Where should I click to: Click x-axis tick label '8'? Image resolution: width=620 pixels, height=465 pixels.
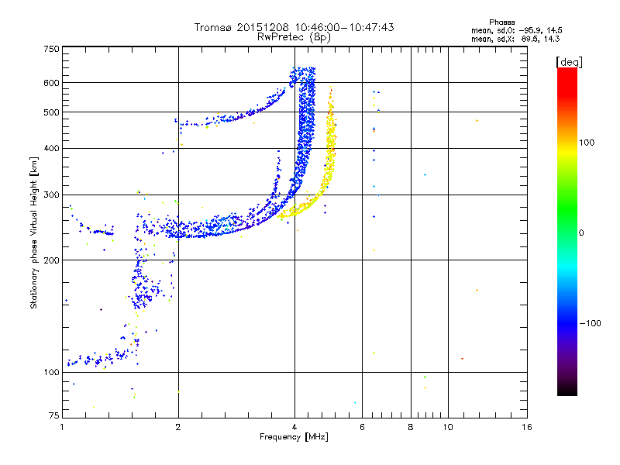(x=411, y=427)
